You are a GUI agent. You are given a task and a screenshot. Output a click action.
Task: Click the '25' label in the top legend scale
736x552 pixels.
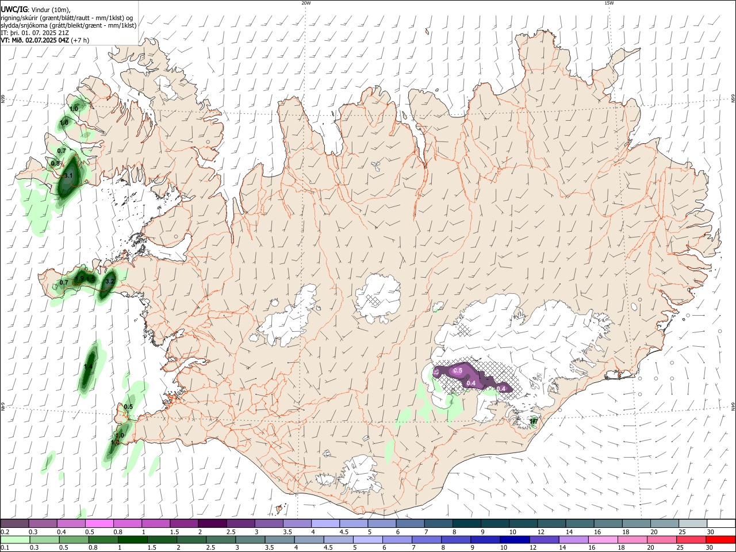pos(683,532)
